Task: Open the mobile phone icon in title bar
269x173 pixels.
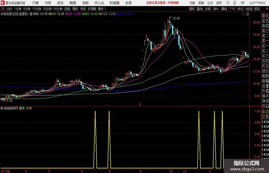Action: click(235, 3)
